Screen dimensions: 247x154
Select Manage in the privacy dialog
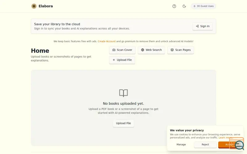point(181,144)
